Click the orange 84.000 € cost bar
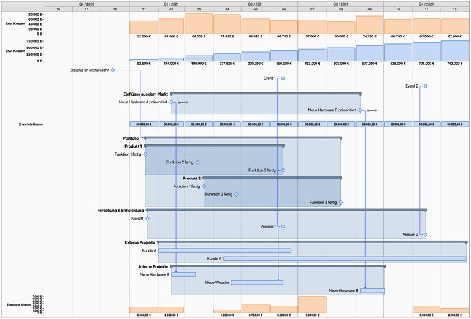Viewport: 471px width, 319px height. 199,23
